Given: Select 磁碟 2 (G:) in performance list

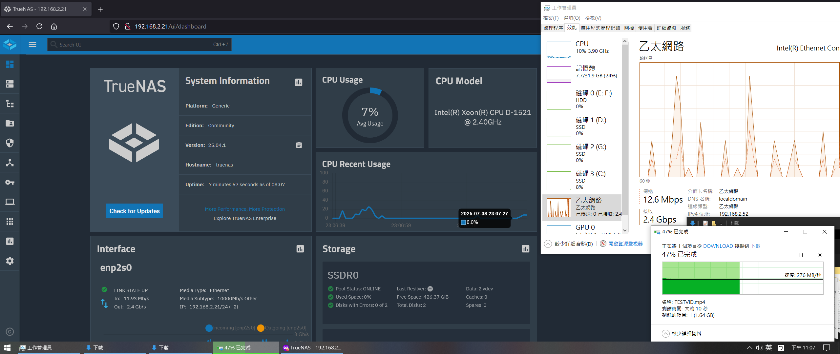Looking at the screenshot, I should click(582, 153).
